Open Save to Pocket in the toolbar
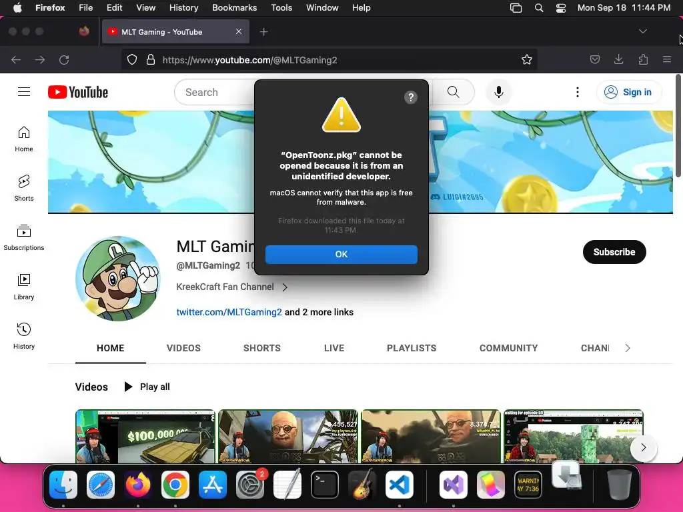Viewport: 683px width, 512px height. [x=594, y=59]
